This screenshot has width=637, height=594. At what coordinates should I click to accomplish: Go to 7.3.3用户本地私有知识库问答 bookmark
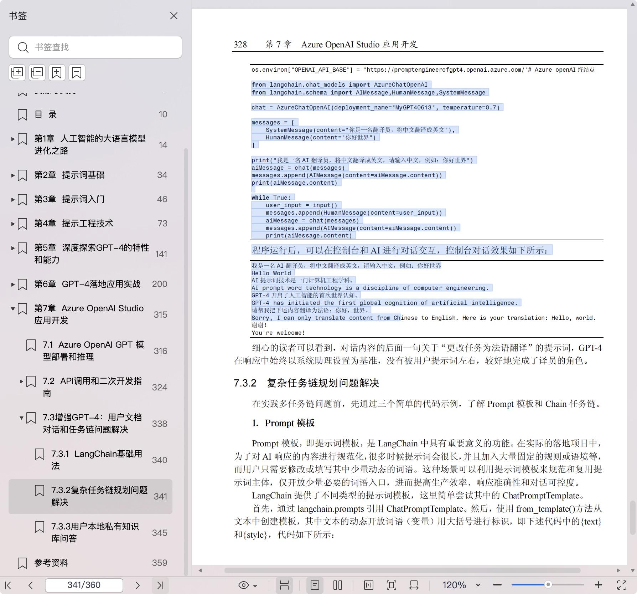click(95, 533)
